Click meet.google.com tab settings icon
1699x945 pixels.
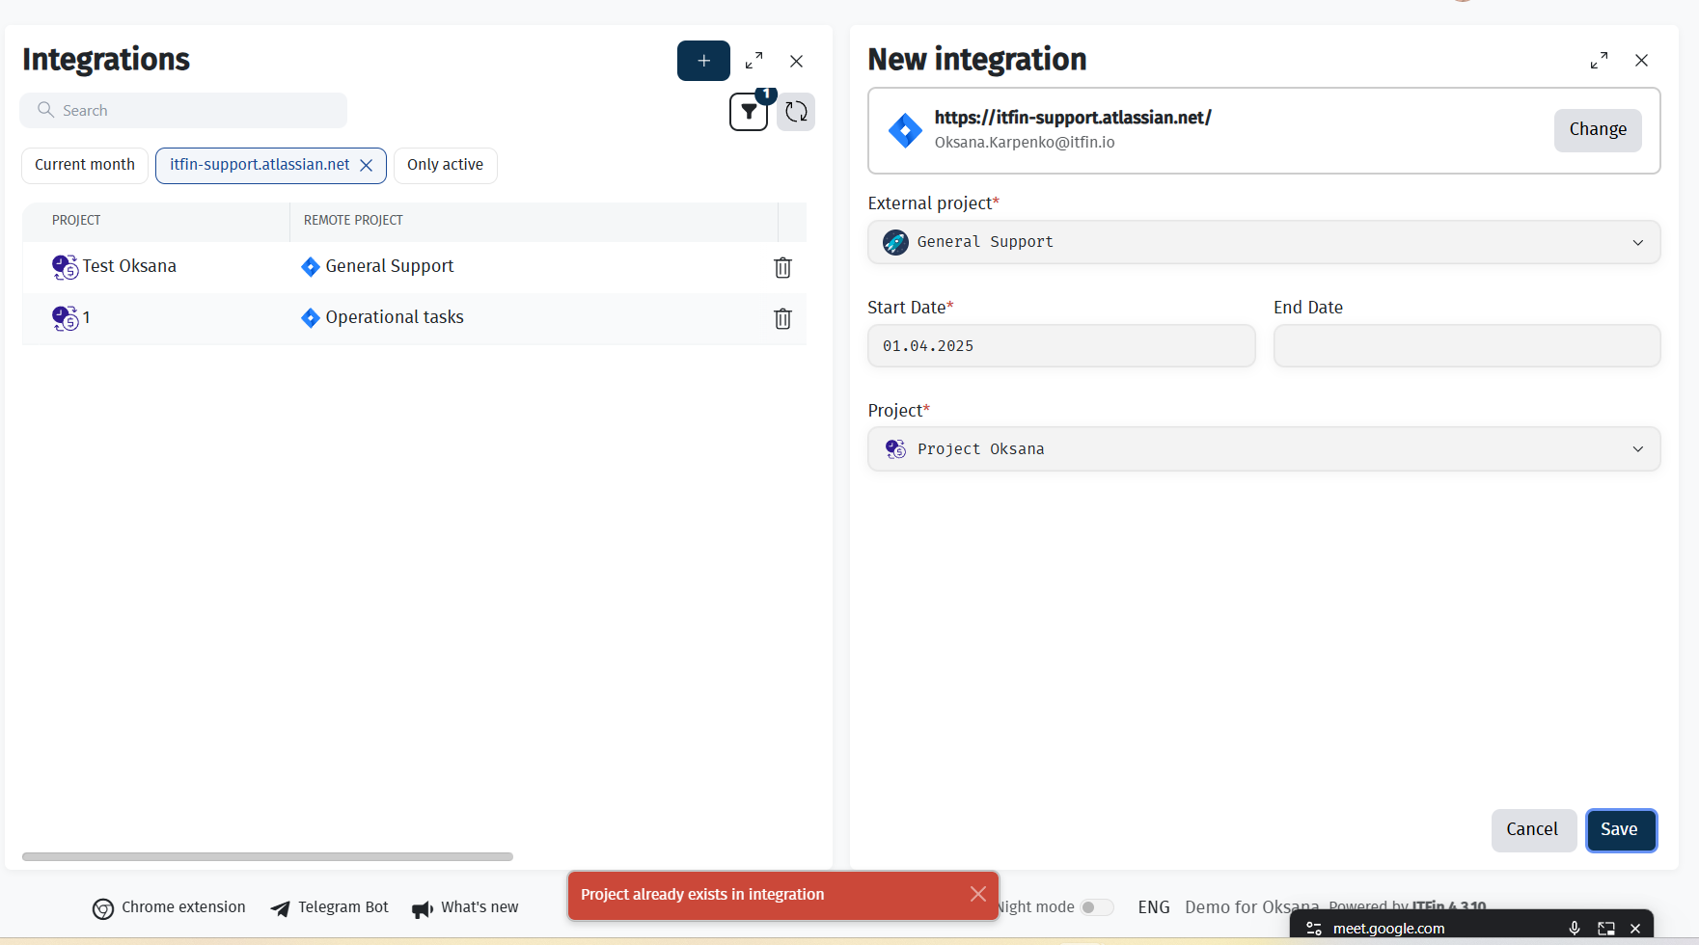pyautogui.click(x=1313, y=929)
